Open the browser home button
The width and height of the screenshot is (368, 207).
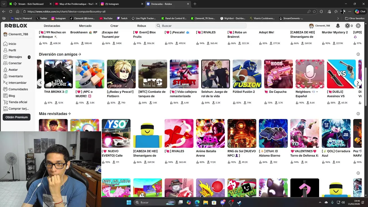click(x=18, y=11)
